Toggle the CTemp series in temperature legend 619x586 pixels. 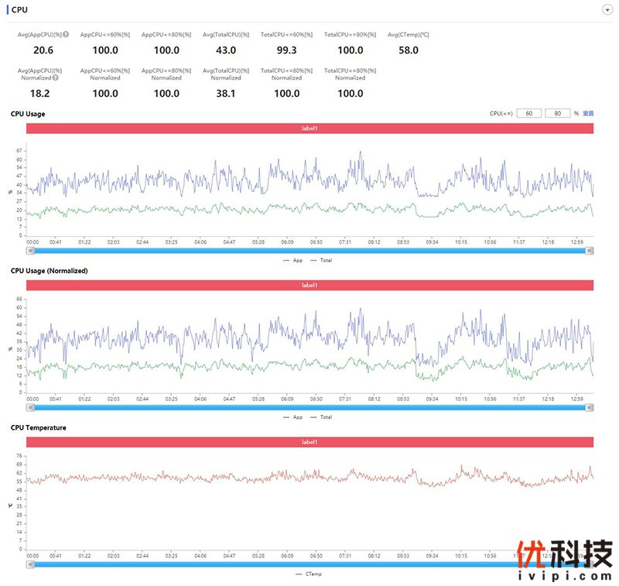click(x=309, y=574)
